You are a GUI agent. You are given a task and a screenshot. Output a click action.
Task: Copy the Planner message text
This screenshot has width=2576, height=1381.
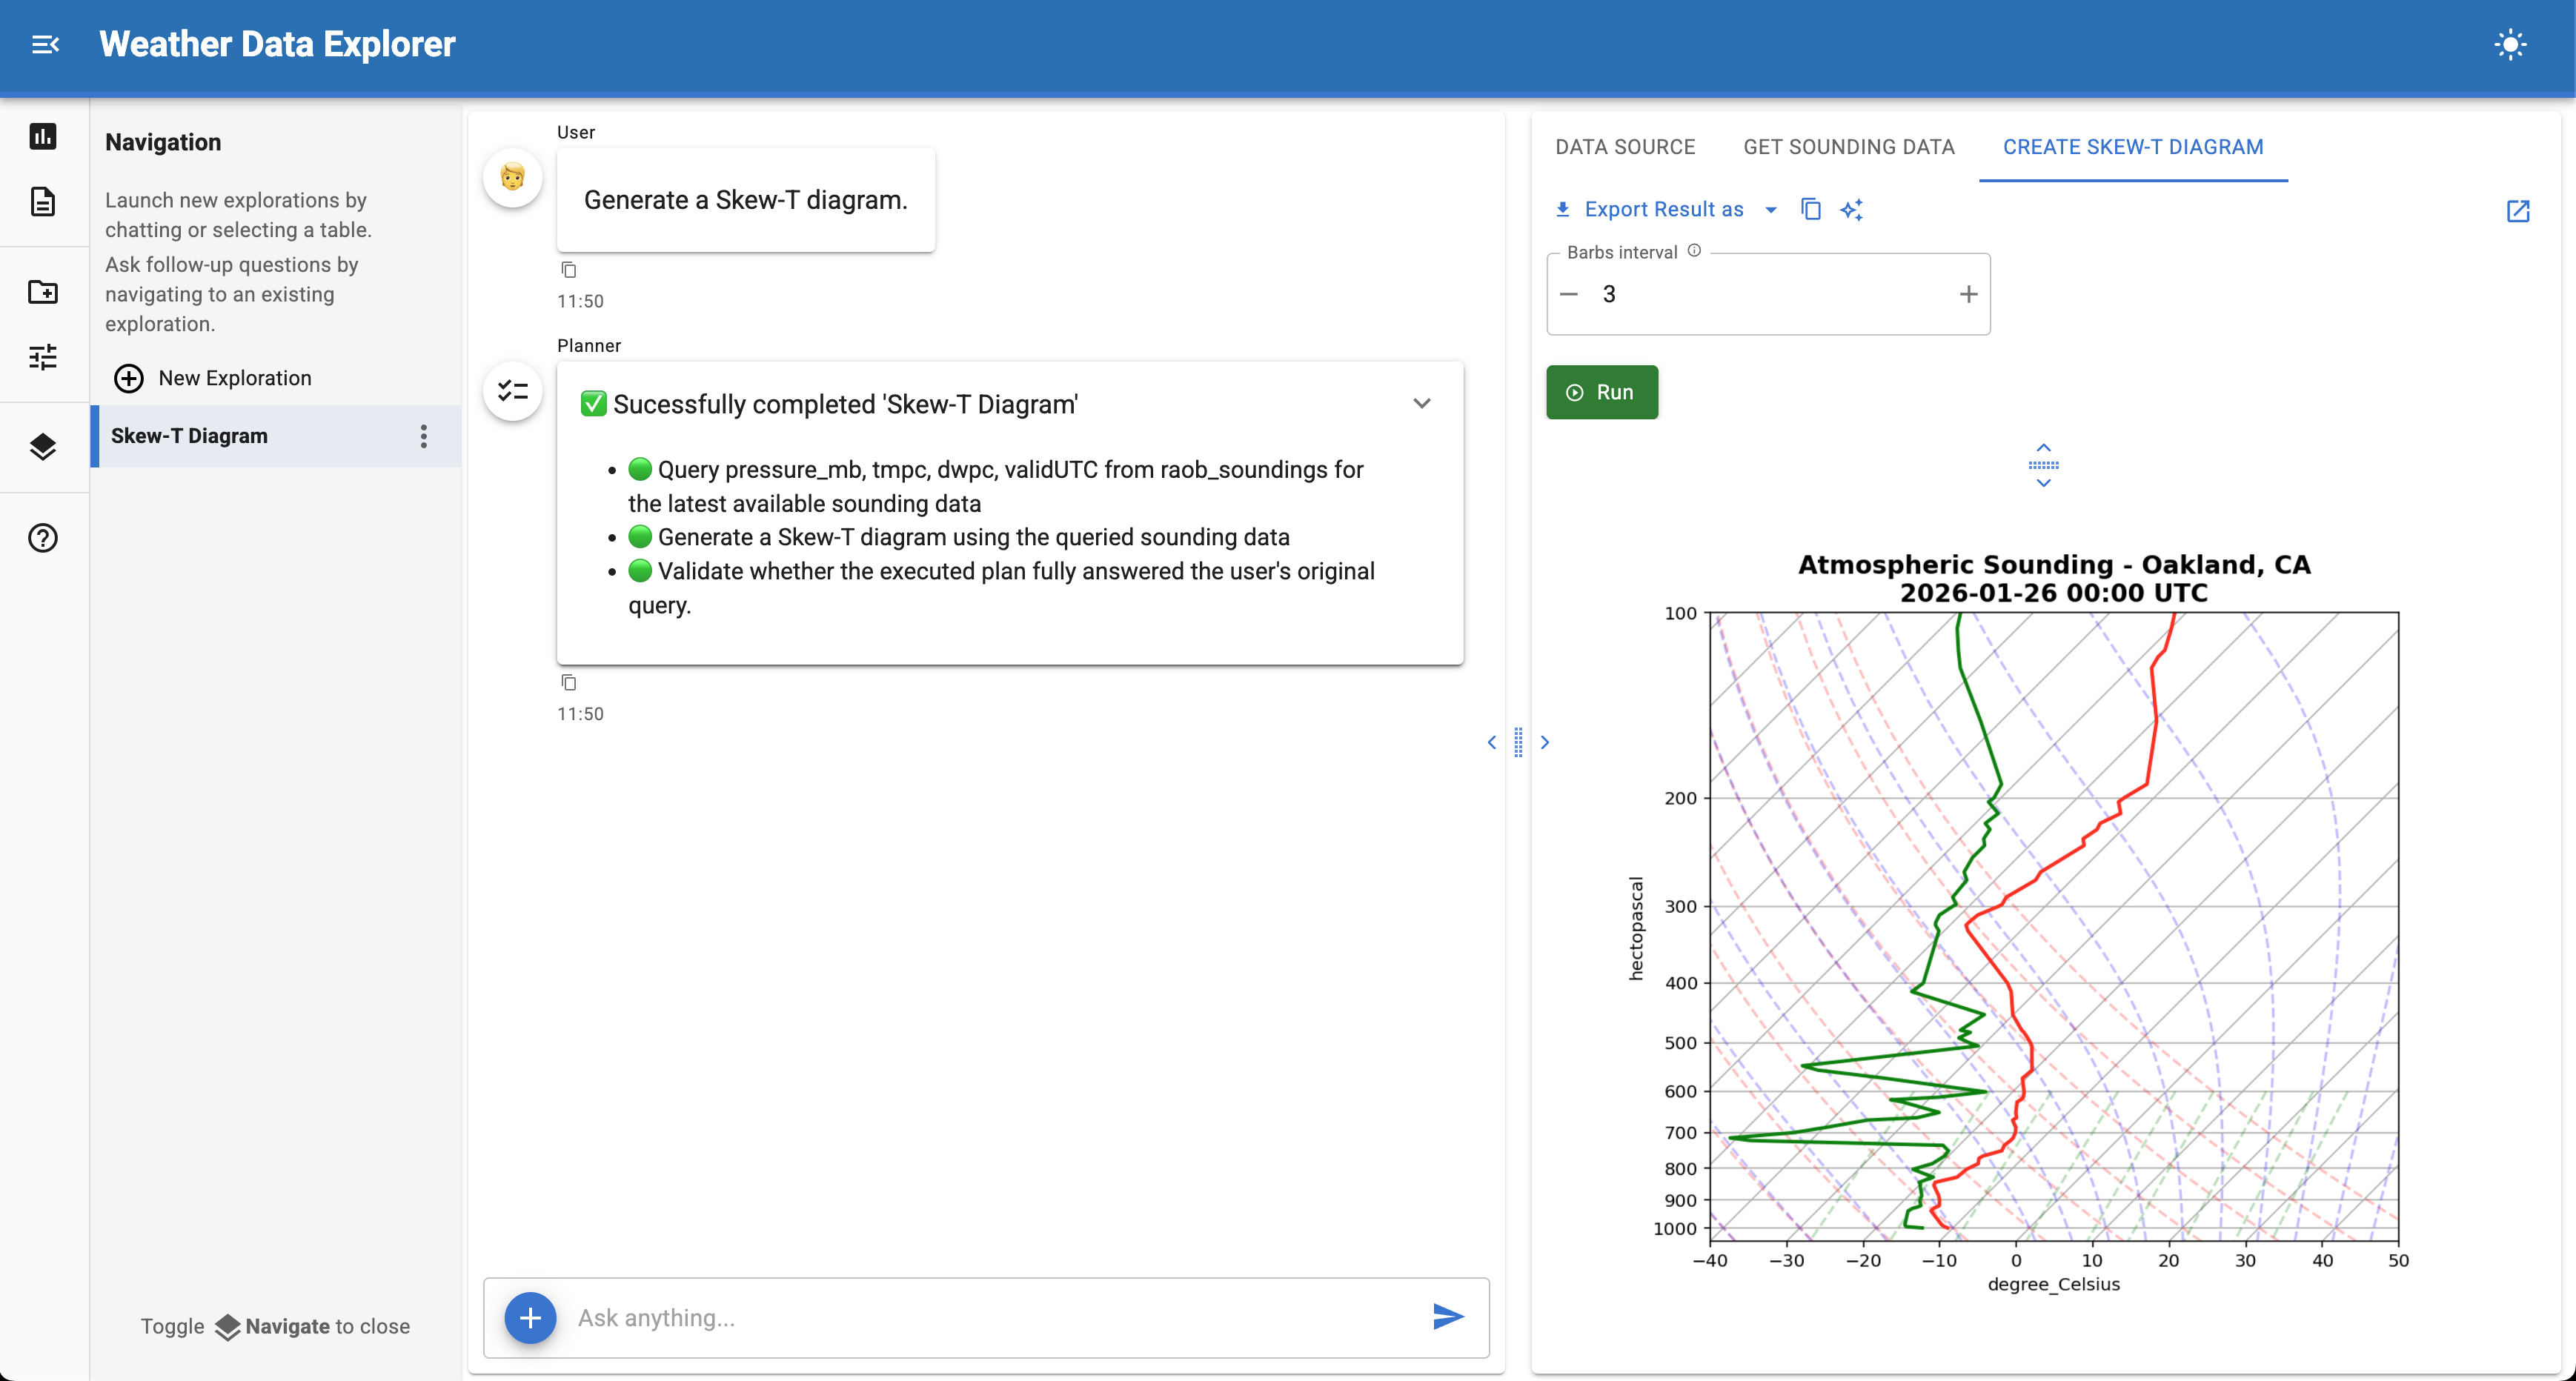(x=569, y=683)
